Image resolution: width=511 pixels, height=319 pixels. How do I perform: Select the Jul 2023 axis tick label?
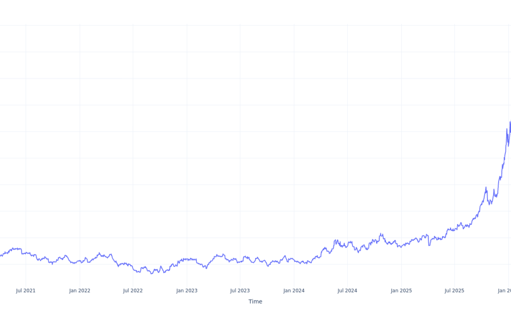tap(240, 291)
